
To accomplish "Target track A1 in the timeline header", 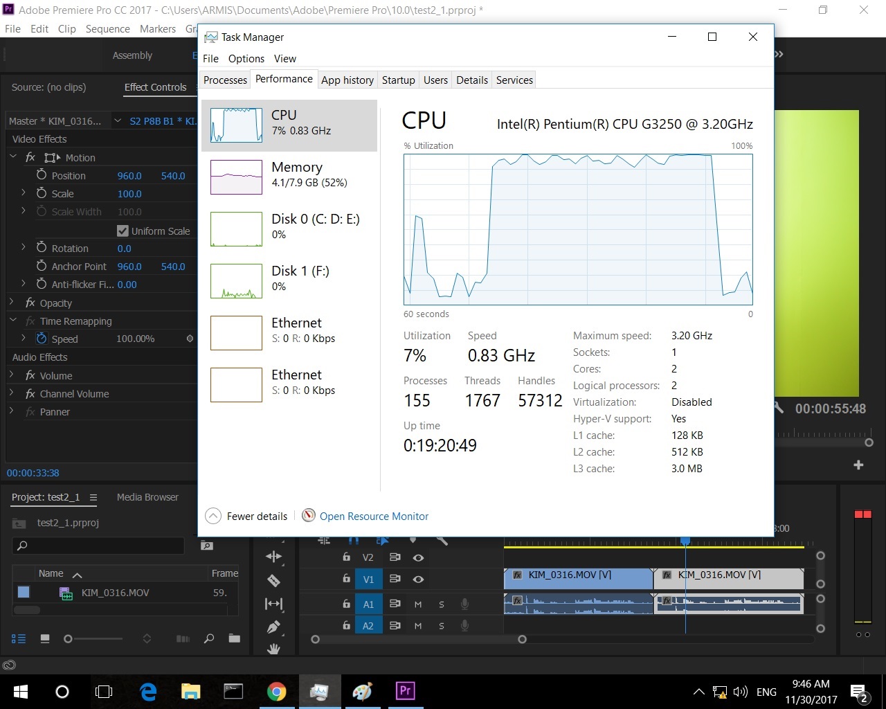I will pos(368,604).
